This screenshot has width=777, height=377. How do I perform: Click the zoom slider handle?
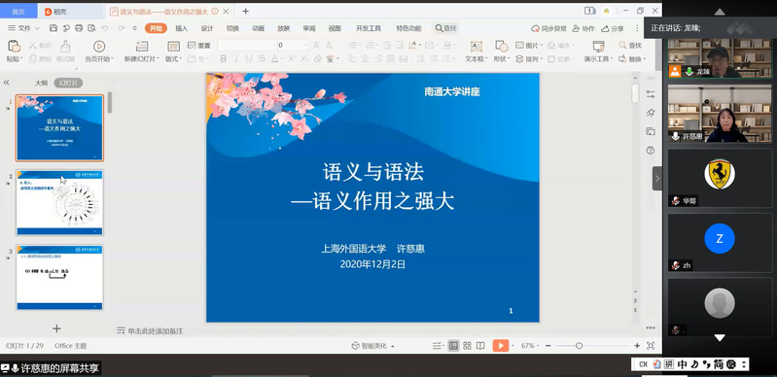pyautogui.click(x=579, y=346)
